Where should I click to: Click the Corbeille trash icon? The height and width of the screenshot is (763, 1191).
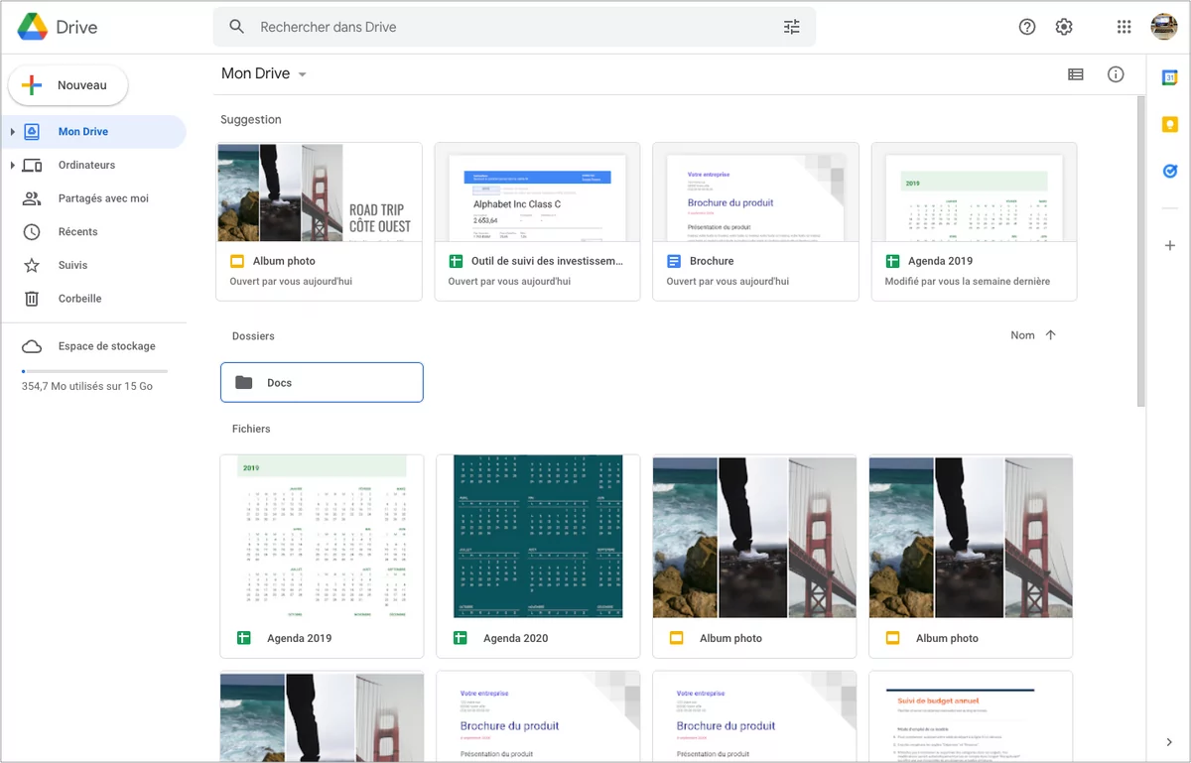[32, 299]
